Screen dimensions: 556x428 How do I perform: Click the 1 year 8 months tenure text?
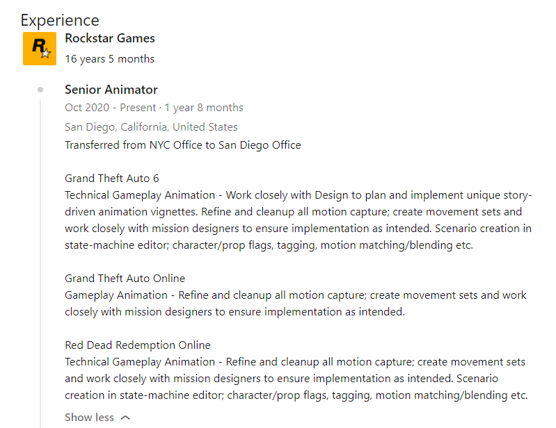coord(204,108)
